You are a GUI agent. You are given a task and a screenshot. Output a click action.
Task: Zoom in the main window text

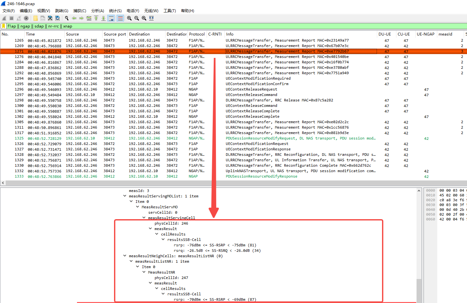[x=129, y=18]
